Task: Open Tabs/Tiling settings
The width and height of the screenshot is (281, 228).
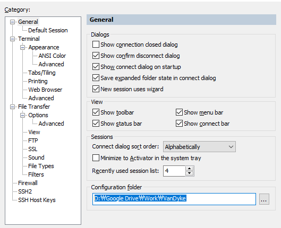Action: pos(42,73)
